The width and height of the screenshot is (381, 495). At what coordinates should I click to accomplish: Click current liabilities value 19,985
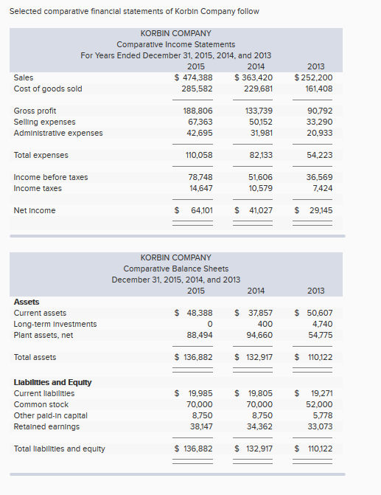click(x=200, y=393)
